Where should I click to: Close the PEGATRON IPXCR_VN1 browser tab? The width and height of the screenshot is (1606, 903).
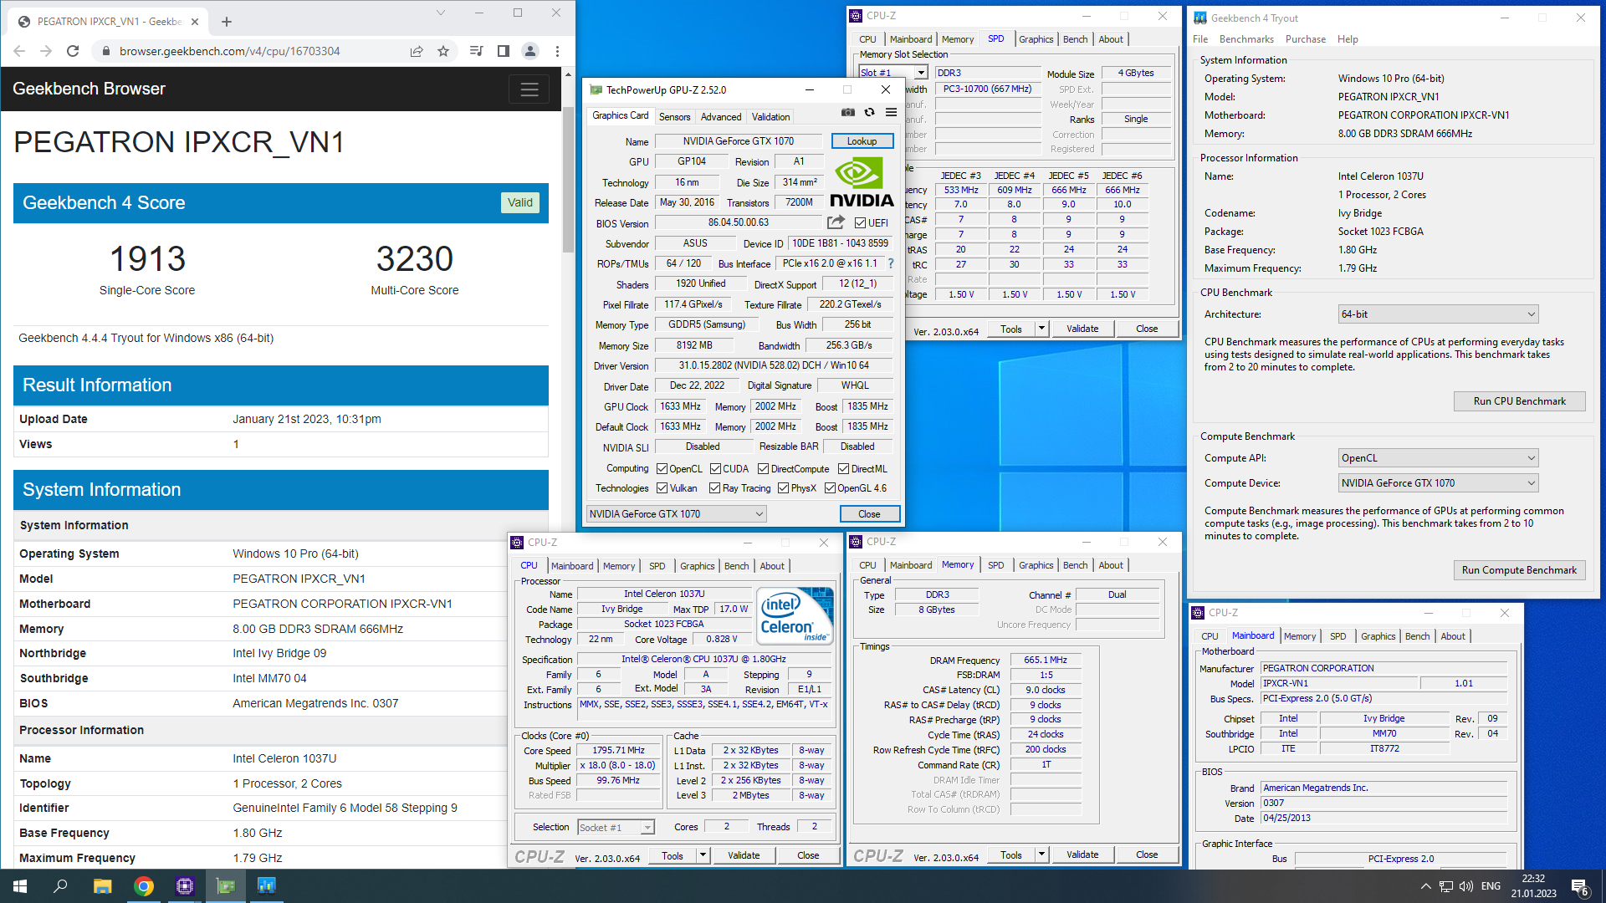click(x=195, y=22)
